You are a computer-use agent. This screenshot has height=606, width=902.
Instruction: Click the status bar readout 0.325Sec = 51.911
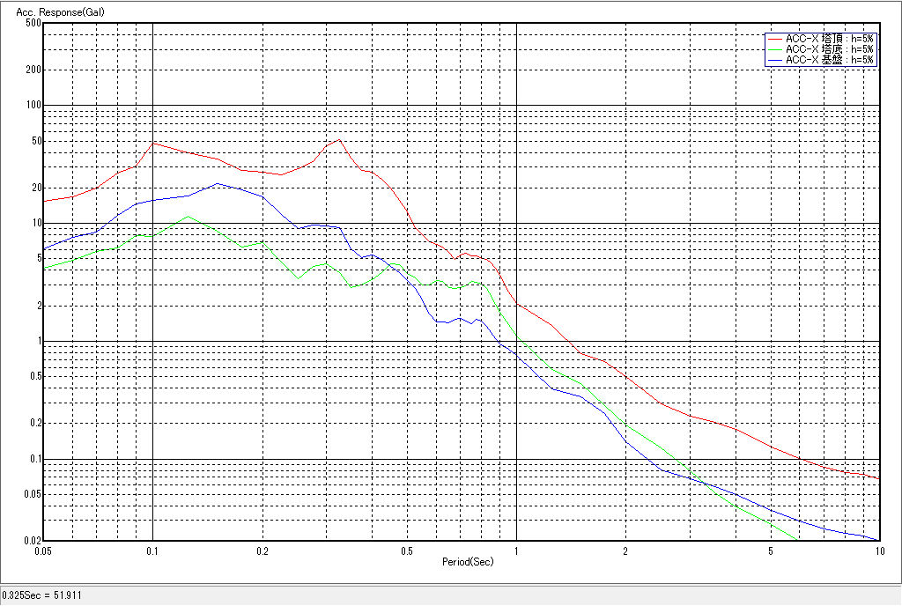pyautogui.click(x=42, y=596)
